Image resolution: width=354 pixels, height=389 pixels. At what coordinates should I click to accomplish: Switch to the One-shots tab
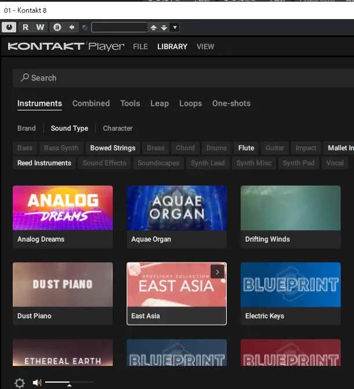click(231, 103)
